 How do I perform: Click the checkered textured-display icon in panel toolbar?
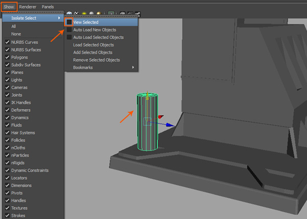coord(76,14)
